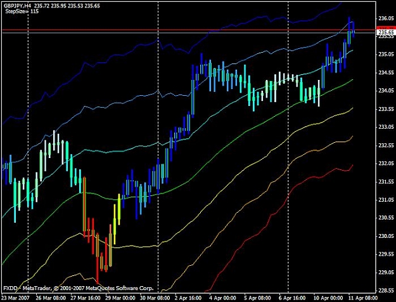Select the gray current bid price line
The height and width of the screenshot is (302, 396).
tap(188, 33)
